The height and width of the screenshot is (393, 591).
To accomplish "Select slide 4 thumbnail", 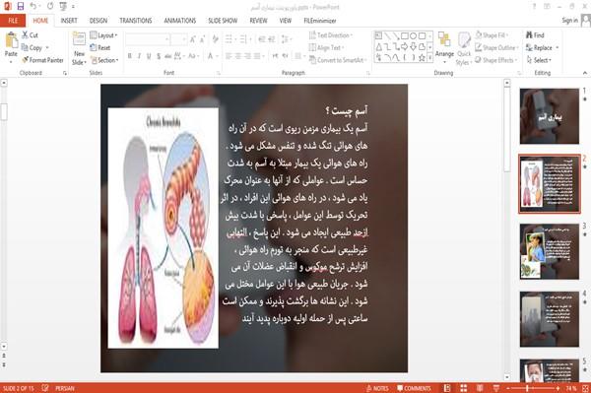I will pyautogui.click(x=550, y=319).
